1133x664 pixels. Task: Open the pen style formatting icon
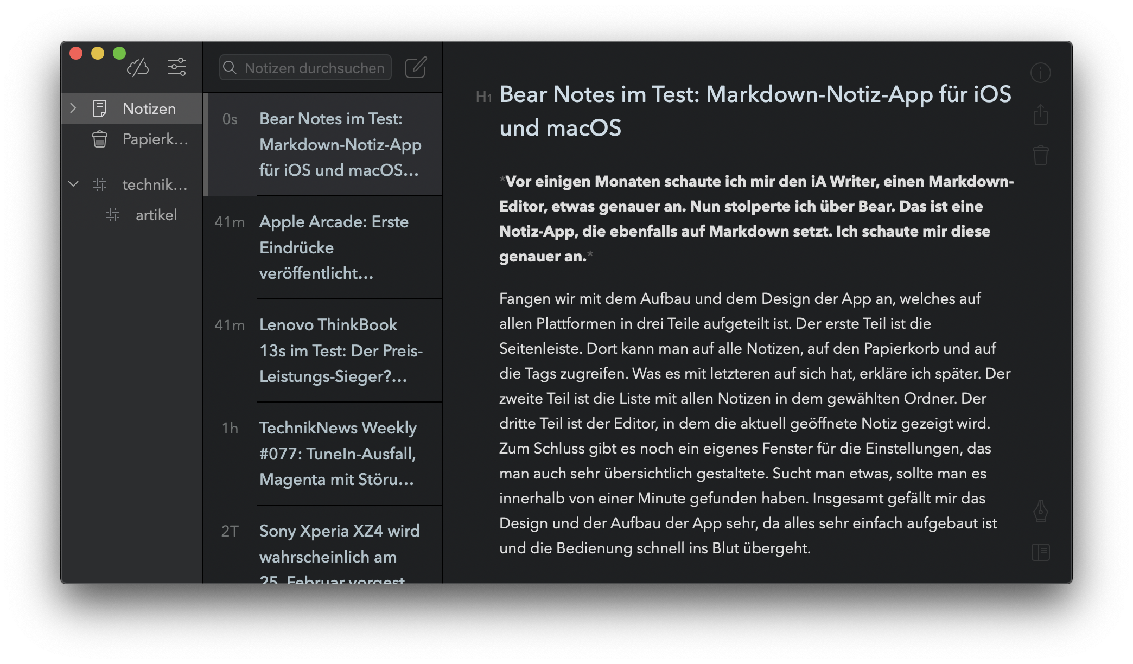[x=1041, y=511]
